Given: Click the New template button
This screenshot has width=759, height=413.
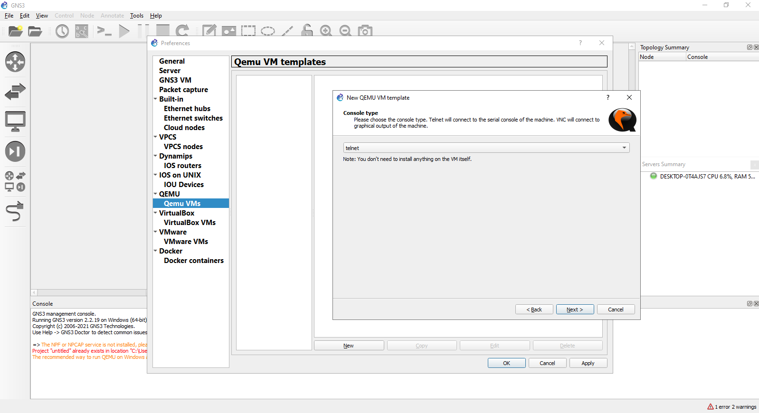Looking at the screenshot, I should click(349, 346).
